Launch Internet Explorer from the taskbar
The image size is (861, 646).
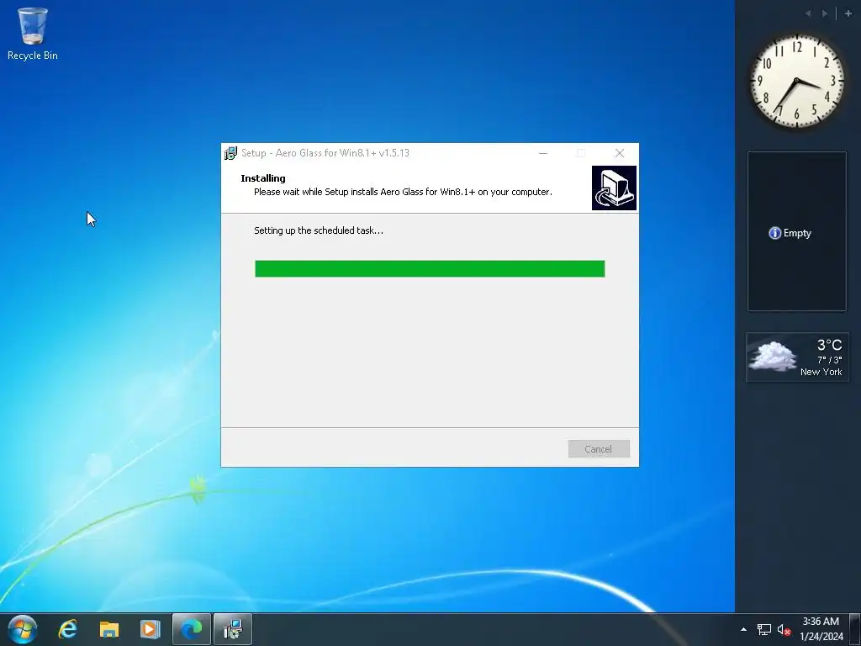[68, 629]
